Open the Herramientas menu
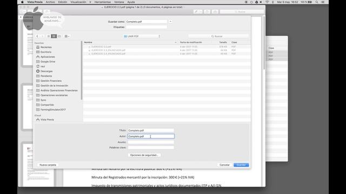The width and height of the screenshot is (346, 194). coord(103,2)
